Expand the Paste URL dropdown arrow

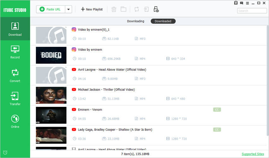[x=68, y=9]
